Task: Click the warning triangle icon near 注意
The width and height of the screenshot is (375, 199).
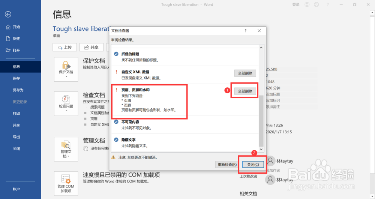Action: (x=114, y=157)
